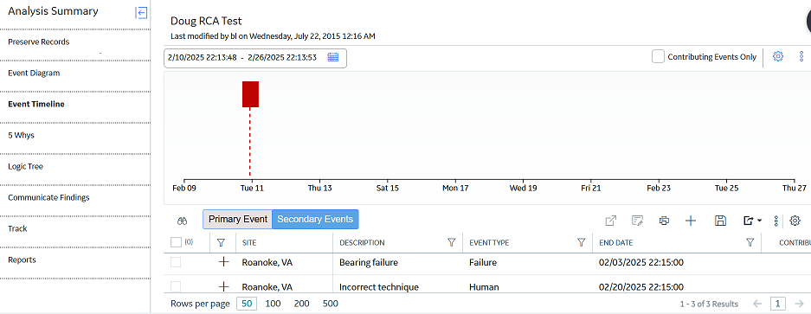Select the red event marker on timeline
Screen dimensions: 811x314
[x=250, y=94]
